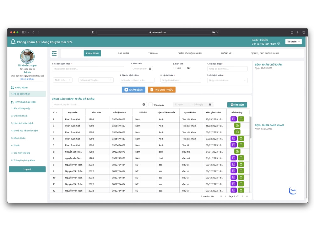
Task: Click the Safari reload page icon
Action: tap(217, 32)
